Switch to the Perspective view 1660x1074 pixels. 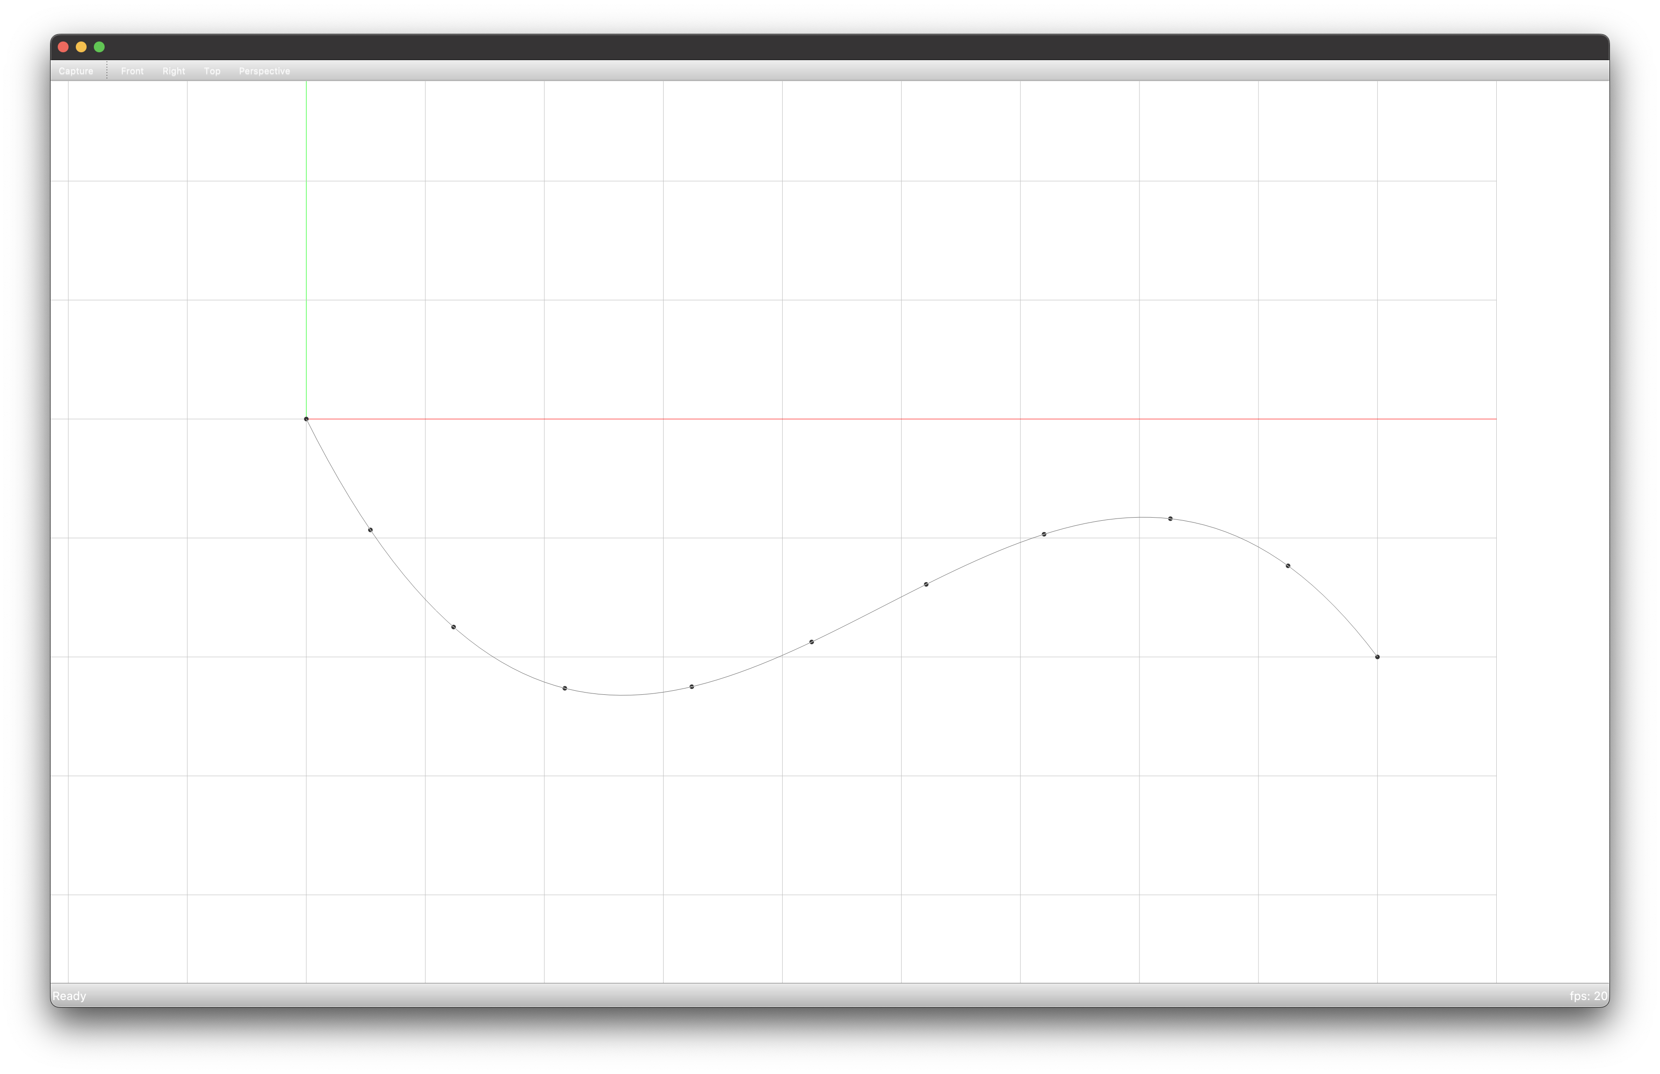264,71
